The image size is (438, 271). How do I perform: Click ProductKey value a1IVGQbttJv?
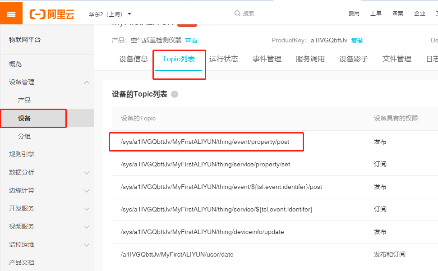click(x=329, y=41)
